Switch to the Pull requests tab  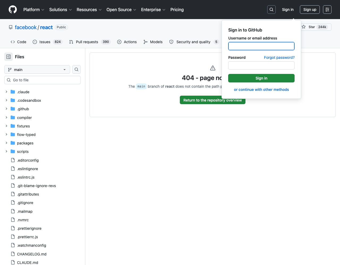[x=90, y=42]
